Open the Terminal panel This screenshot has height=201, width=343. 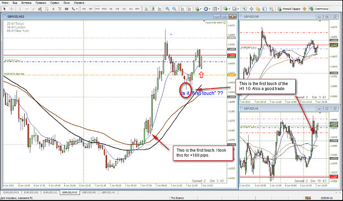click(265, 9)
